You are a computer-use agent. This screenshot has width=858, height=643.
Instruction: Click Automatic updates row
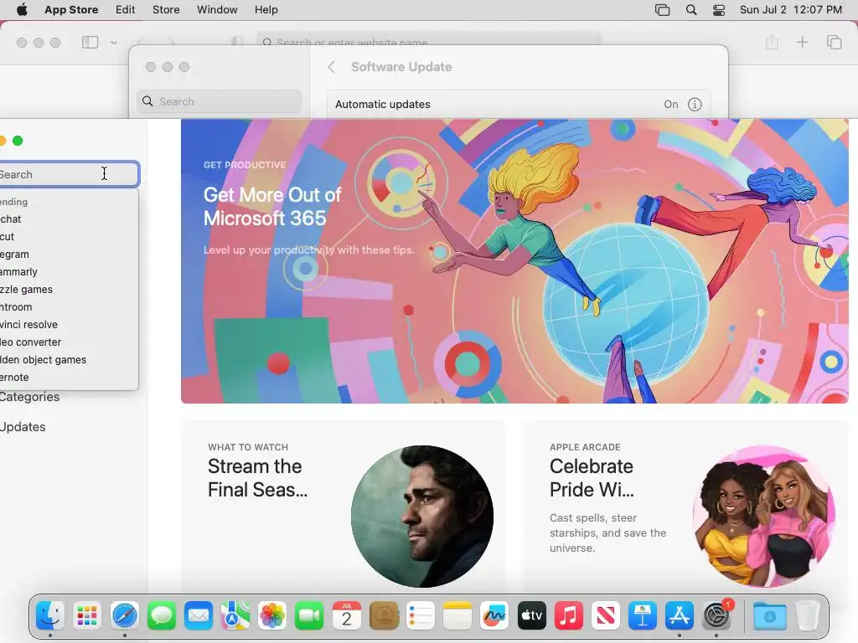519,105
